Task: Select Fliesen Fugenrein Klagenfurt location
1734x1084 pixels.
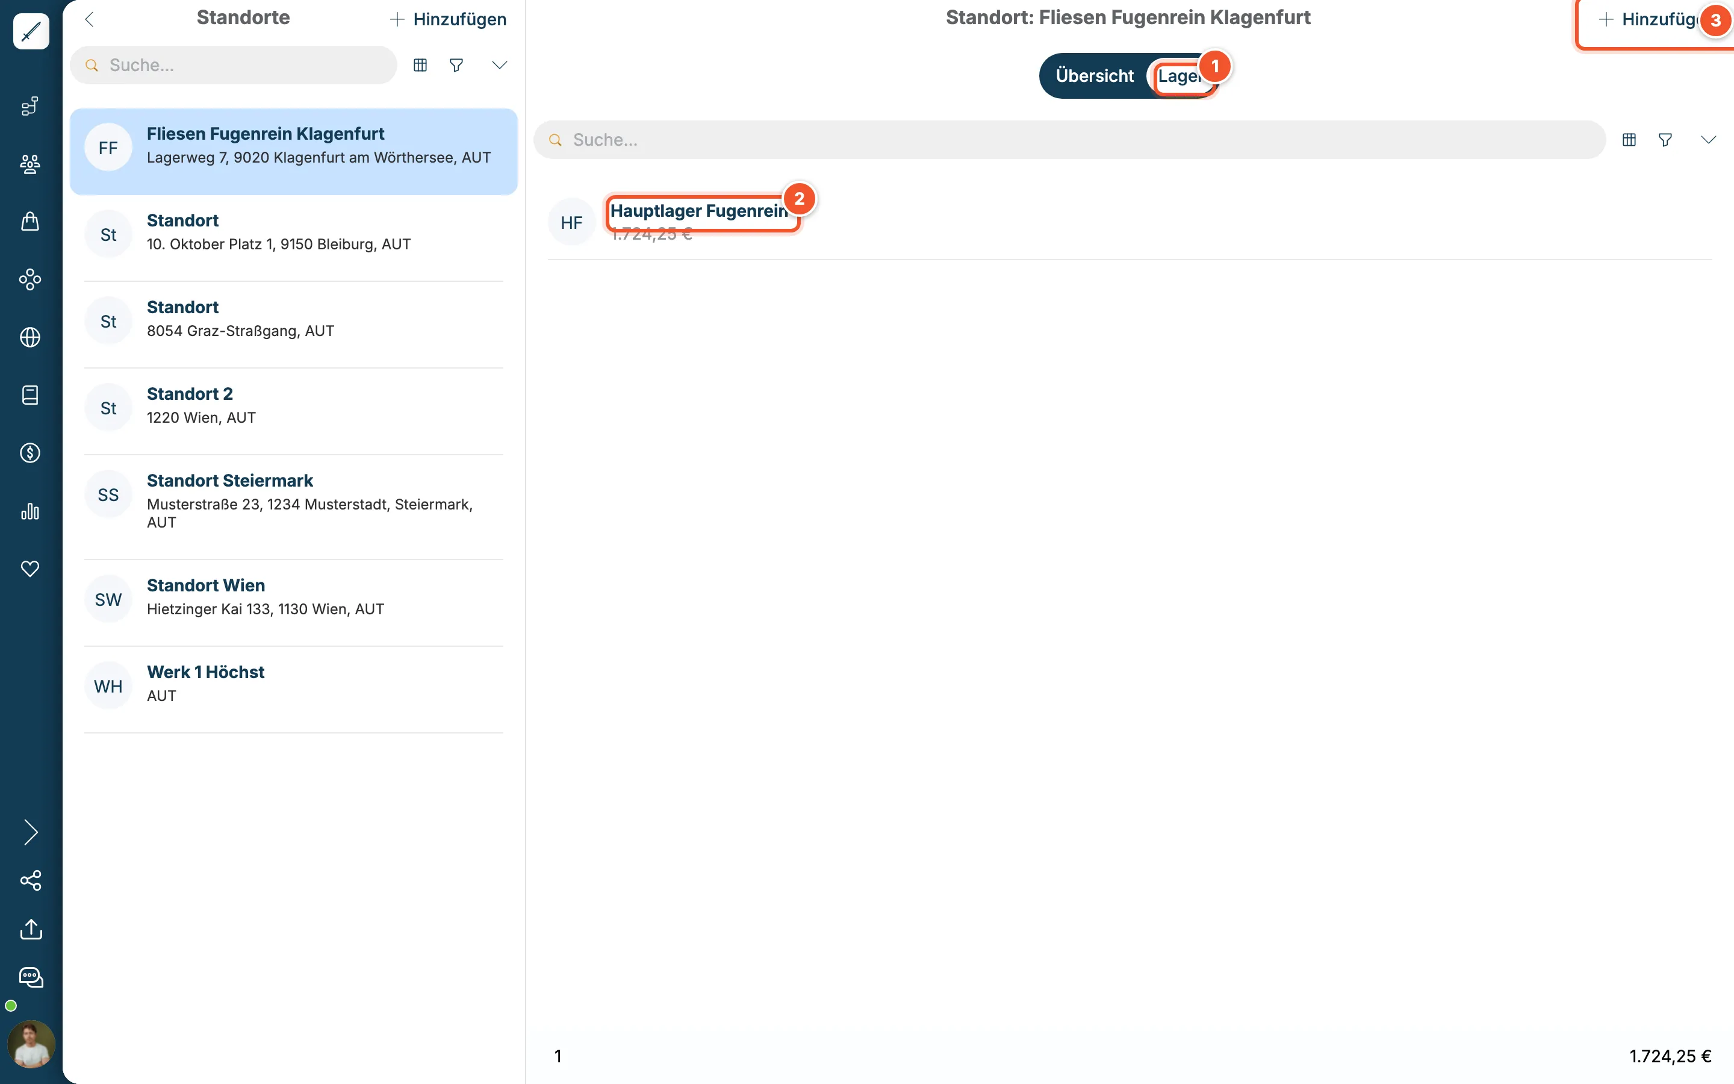Action: (x=294, y=151)
